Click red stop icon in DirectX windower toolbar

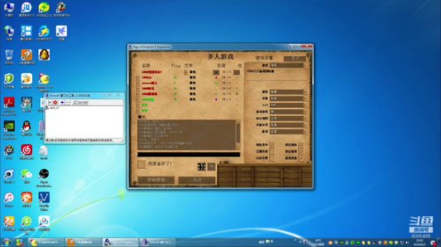click(x=55, y=103)
